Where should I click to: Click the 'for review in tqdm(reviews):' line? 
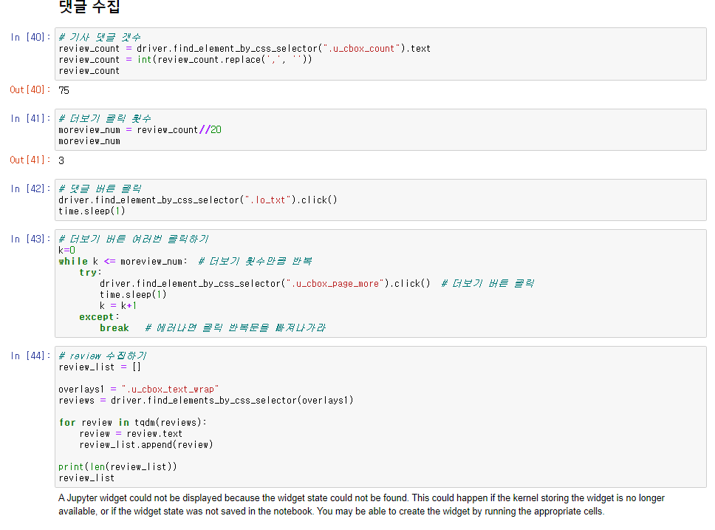click(133, 423)
